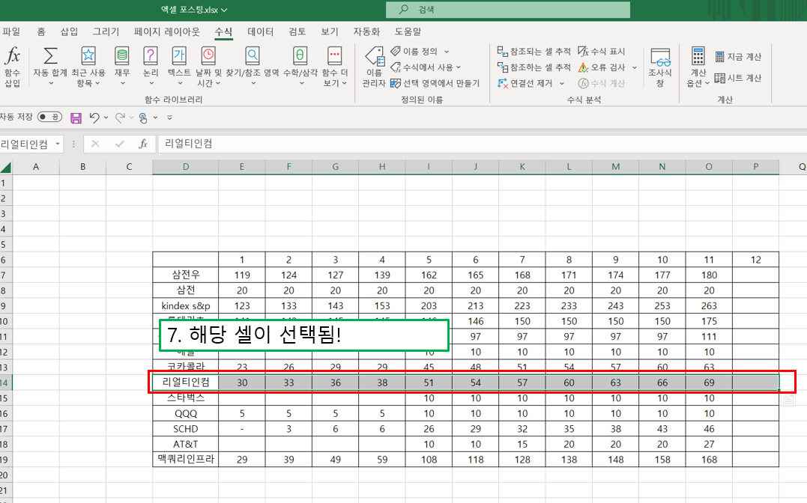The width and height of the screenshot is (807, 503).
Task: Switch to the Automate (자동화) tab
Action: pyautogui.click(x=366, y=31)
